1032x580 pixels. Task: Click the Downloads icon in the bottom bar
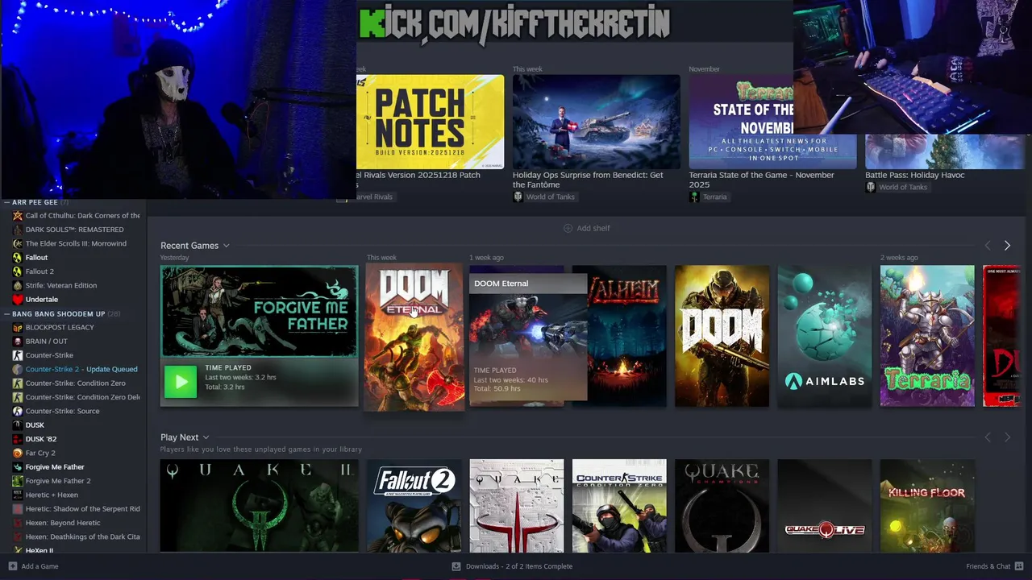(456, 566)
